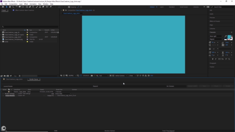Open the Paragraph panel
This screenshot has width=235, height=132.
coord(213,63)
